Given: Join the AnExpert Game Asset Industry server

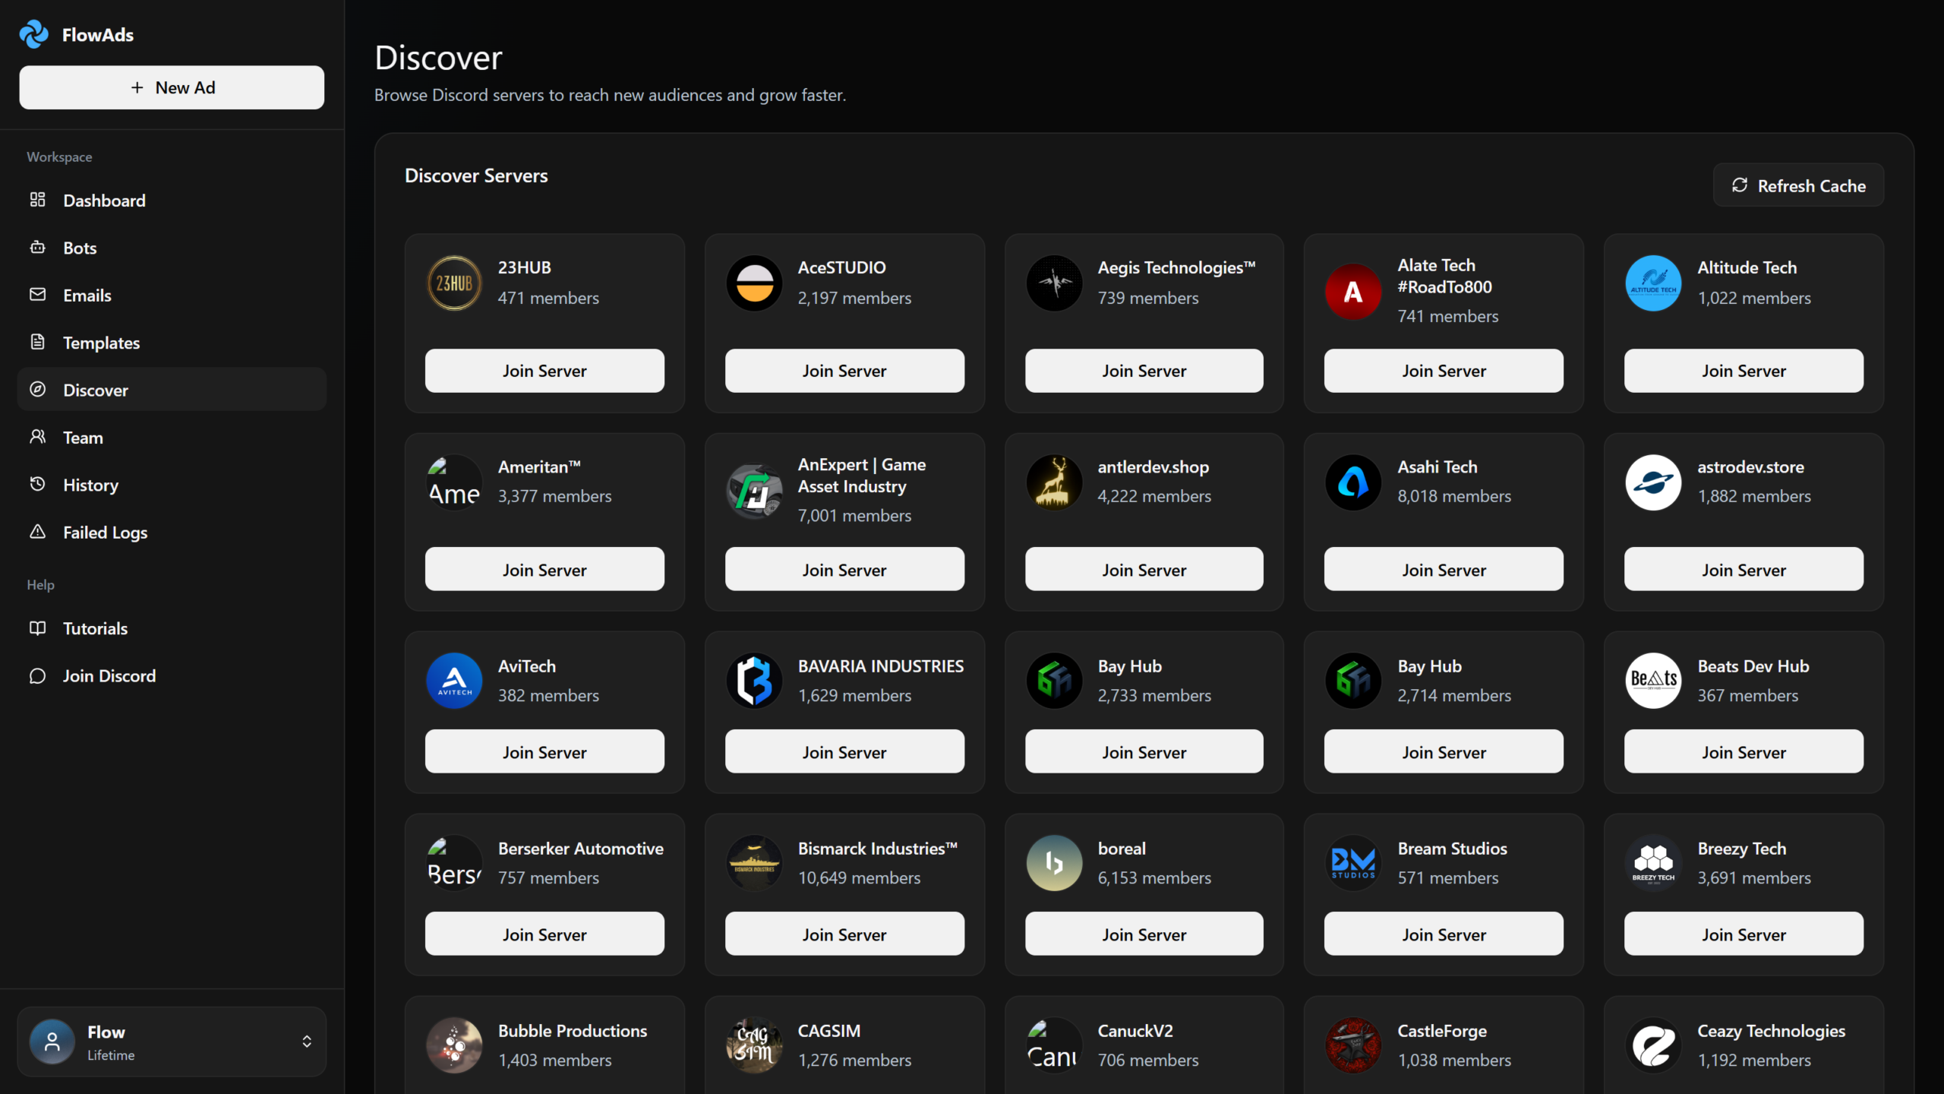Looking at the screenshot, I should coord(844,569).
